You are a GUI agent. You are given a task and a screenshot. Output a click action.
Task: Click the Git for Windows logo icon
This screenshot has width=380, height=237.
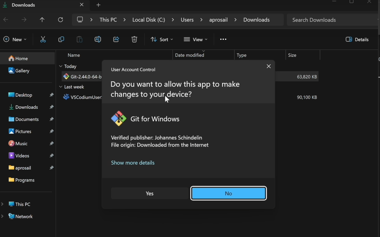(119, 118)
